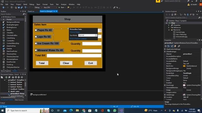
Task: Save the current file using the toolbar
Action: pyautogui.click(x=19, y=8)
